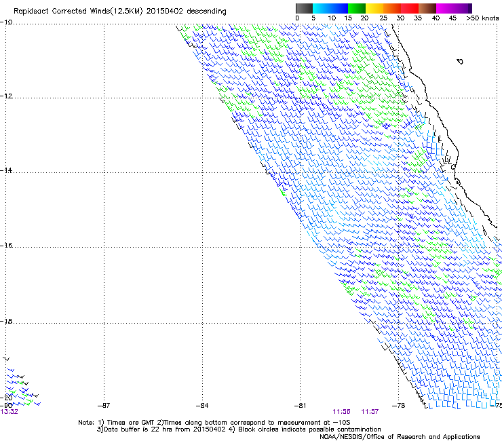
Task: Click the brown 35-40 knots legend segment
Action: [x=427, y=8]
